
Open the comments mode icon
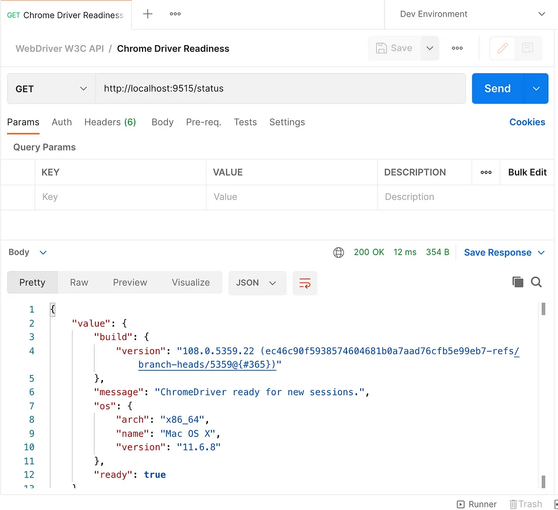(x=528, y=48)
